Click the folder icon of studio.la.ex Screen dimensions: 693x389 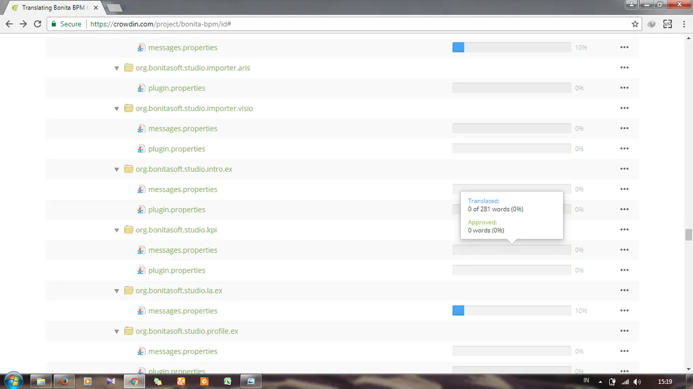point(128,290)
